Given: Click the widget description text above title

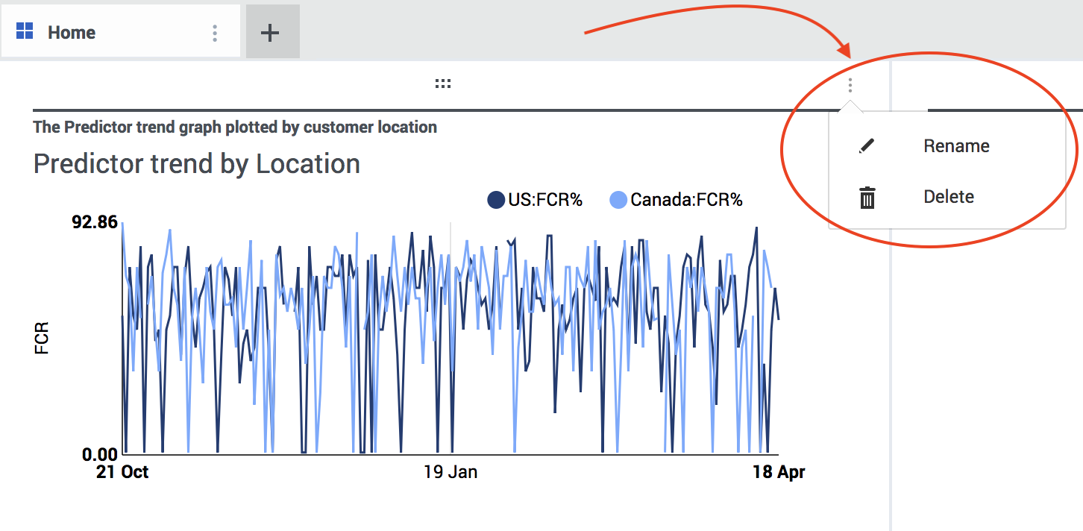Looking at the screenshot, I should coord(235,128).
